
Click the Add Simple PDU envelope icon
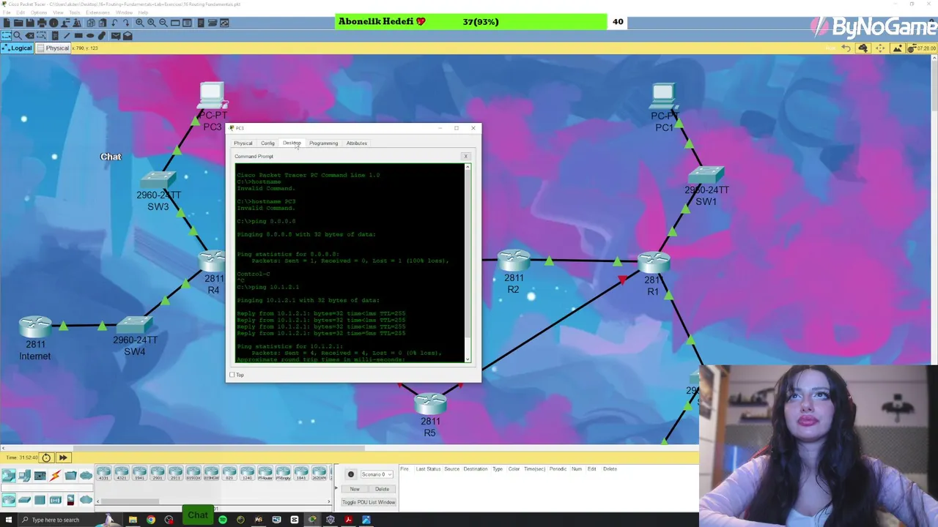pos(116,35)
